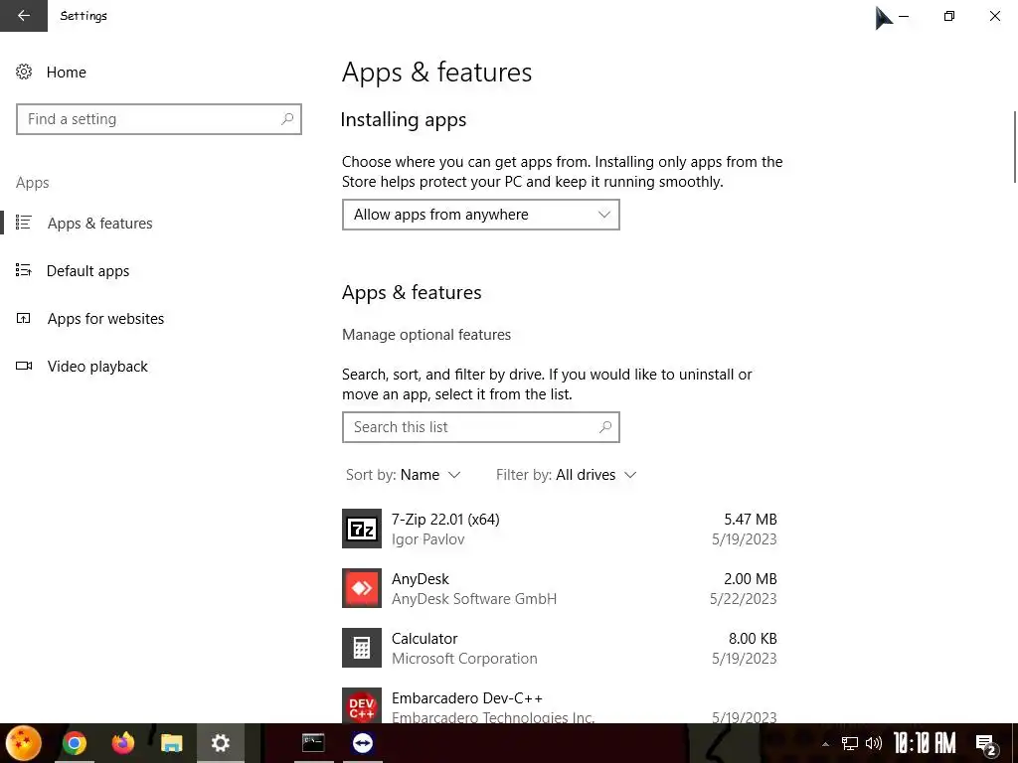Image resolution: width=1018 pixels, height=763 pixels.
Task: Click the 7-Zip app icon
Action: (362, 529)
